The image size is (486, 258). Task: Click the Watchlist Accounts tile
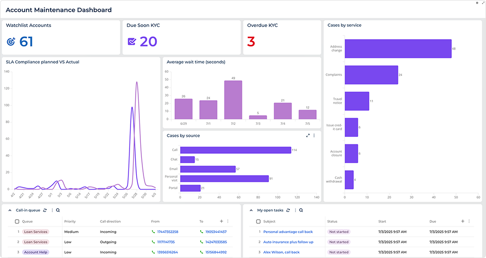point(61,37)
